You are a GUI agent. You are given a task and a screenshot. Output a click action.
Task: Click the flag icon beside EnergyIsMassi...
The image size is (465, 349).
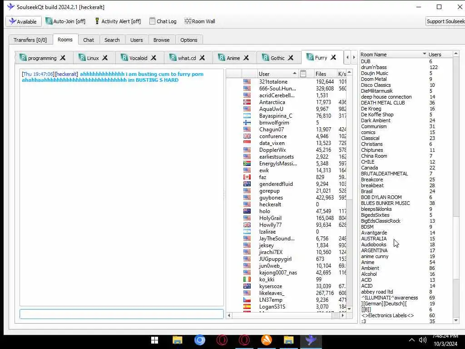point(247,164)
